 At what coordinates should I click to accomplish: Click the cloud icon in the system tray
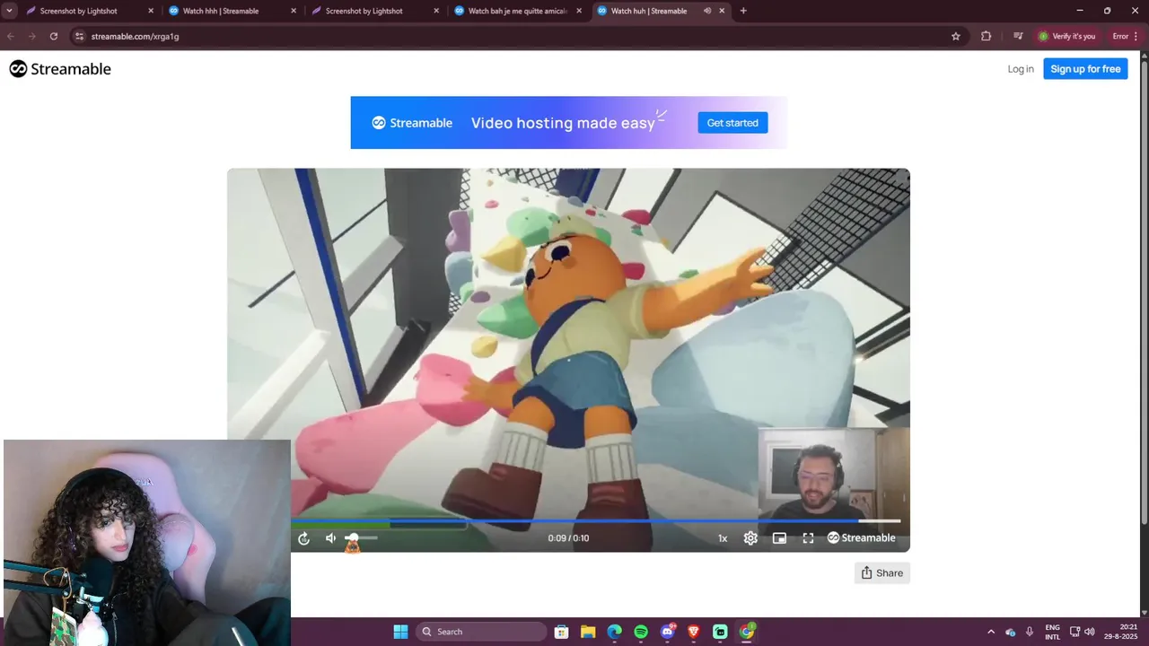pyautogui.click(x=1011, y=632)
